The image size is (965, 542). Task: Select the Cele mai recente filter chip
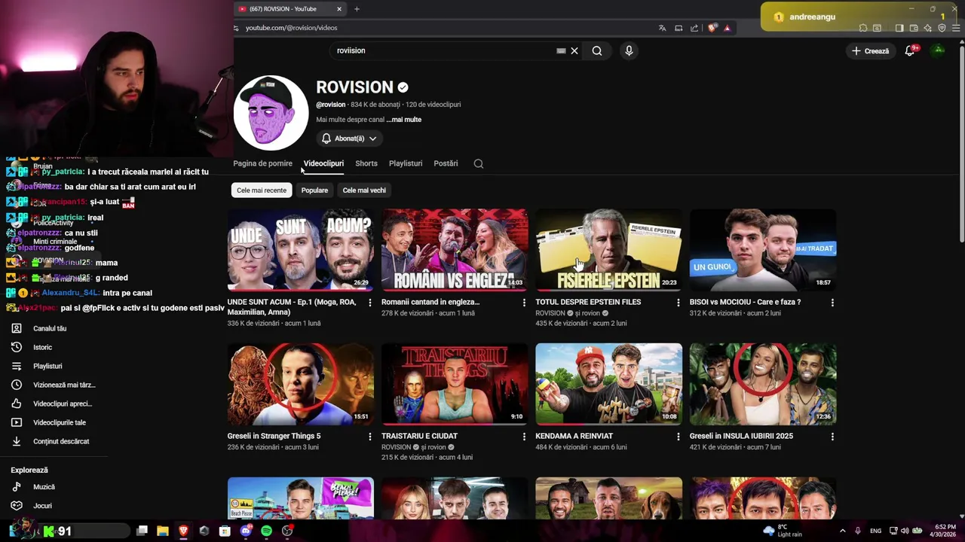(x=262, y=190)
